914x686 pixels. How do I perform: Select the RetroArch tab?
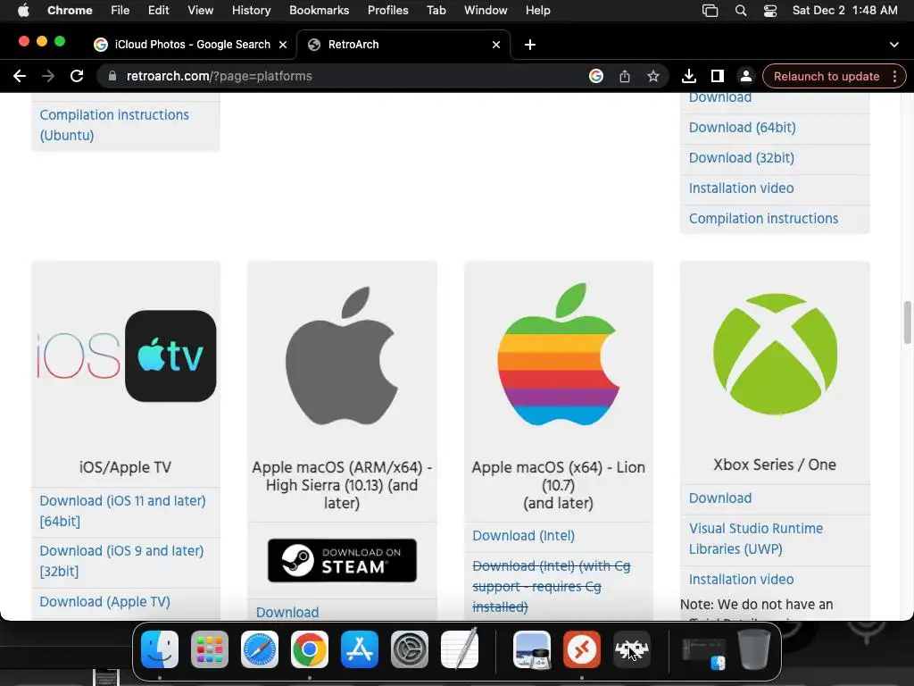pyautogui.click(x=403, y=45)
